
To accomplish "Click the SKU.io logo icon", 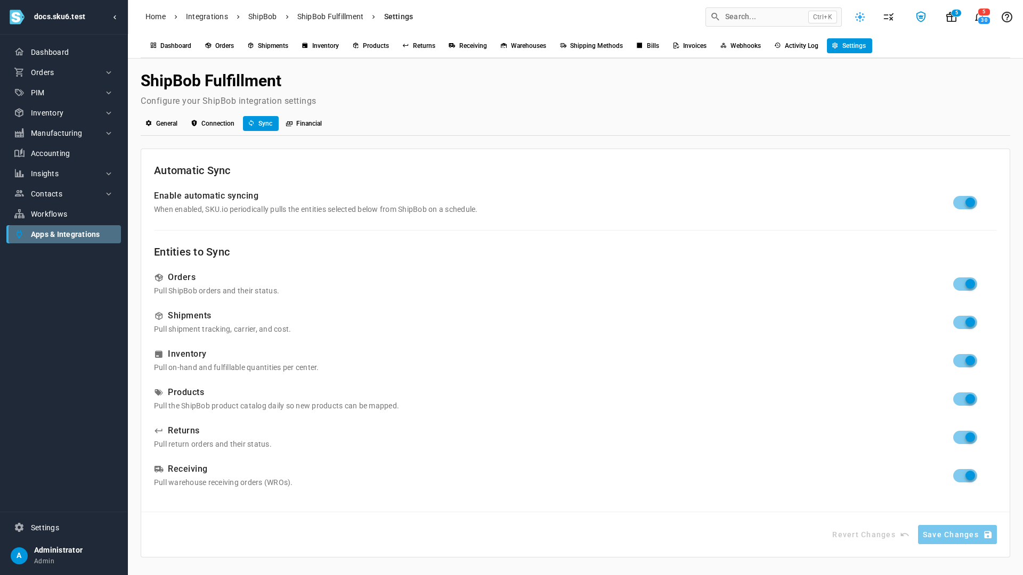I will pyautogui.click(x=17, y=17).
